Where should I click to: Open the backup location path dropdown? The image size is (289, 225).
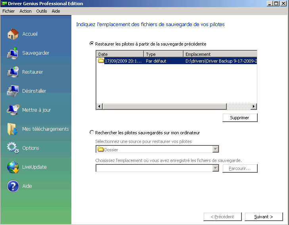point(215,168)
